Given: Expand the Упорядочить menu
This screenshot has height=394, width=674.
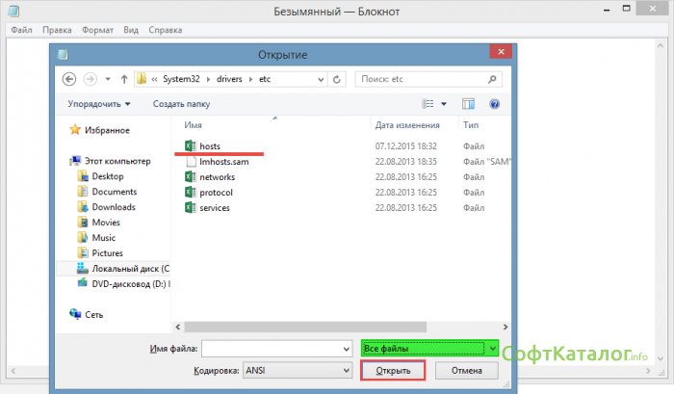Looking at the screenshot, I should click(99, 103).
